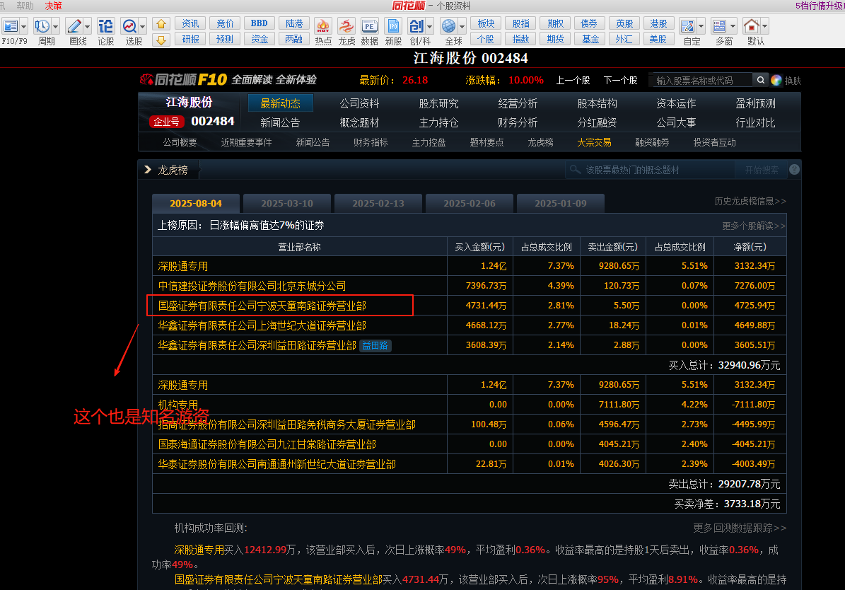Open the 多窗 multi-window icon
The image size is (845, 590).
719,26
